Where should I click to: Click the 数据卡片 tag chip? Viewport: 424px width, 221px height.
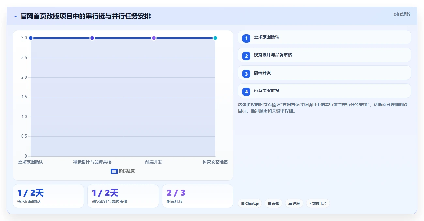[x=318, y=203]
